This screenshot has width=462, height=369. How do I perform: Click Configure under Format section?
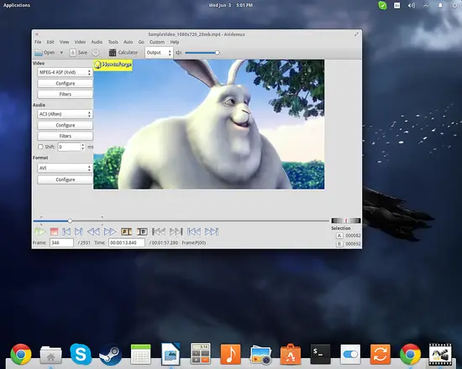point(66,179)
